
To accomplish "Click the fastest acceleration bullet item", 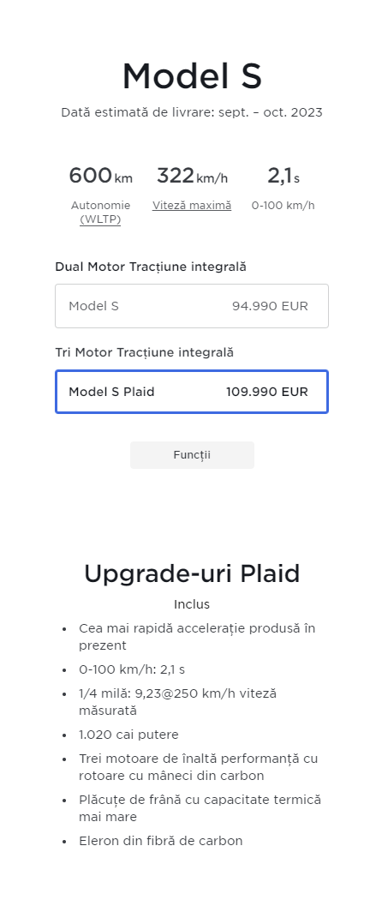I will [197, 637].
